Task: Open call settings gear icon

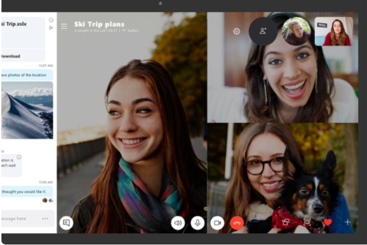Action: click(x=237, y=31)
